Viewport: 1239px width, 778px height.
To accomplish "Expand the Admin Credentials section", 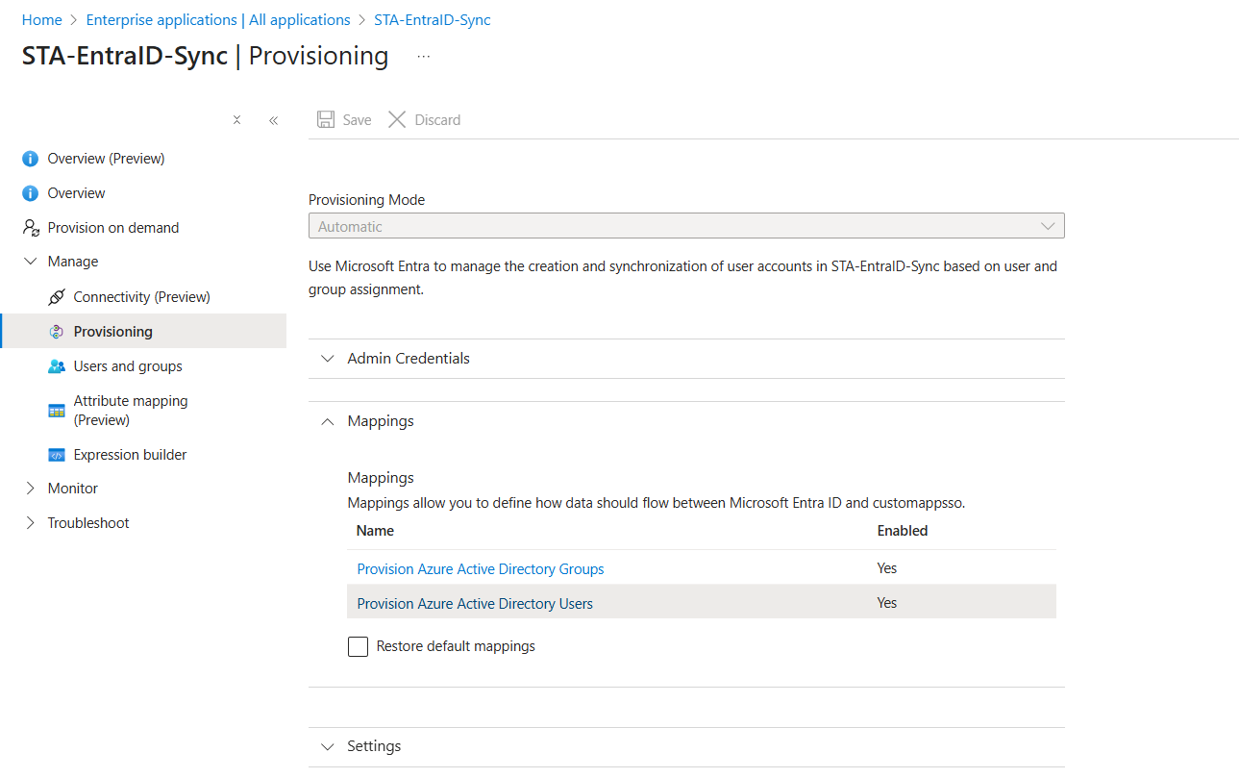I will click(x=329, y=359).
